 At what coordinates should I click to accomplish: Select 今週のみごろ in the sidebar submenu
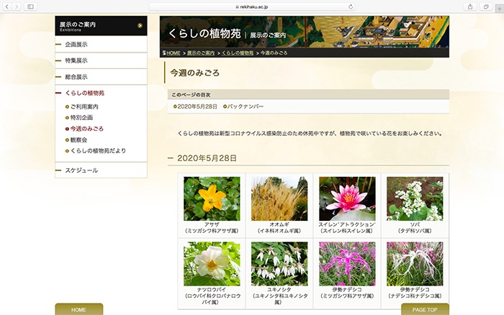point(87,129)
